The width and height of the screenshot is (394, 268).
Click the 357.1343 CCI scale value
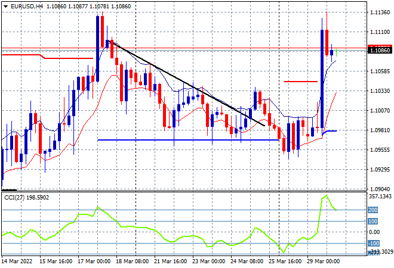[380, 197]
